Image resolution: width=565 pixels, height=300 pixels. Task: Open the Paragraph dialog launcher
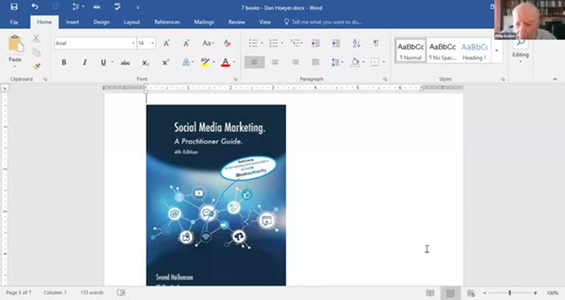(385, 79)
